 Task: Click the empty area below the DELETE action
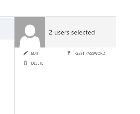click(65, 90)
